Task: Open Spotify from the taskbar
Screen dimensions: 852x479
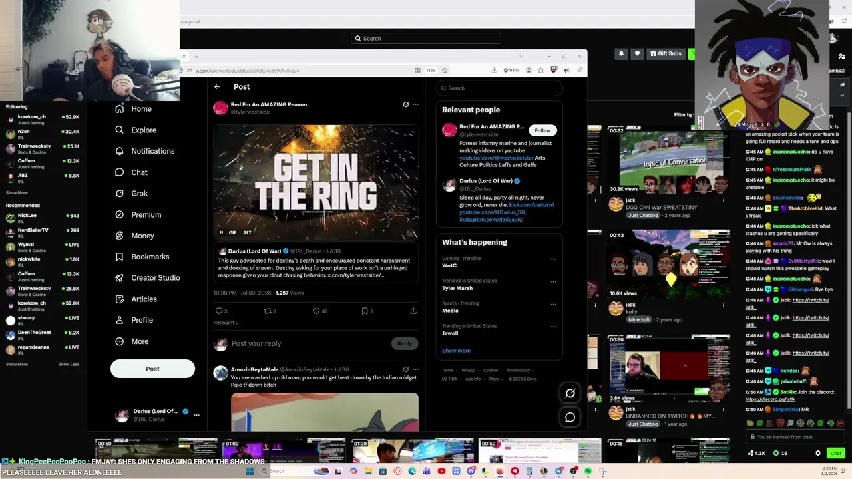Action: [x=588, y=471]
